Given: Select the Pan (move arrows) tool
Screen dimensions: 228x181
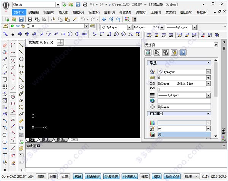Looking at the screenshot, I should [104, 19].
